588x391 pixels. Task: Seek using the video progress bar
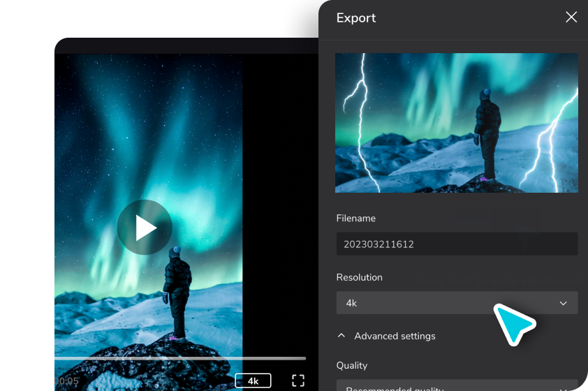[180, 358]
